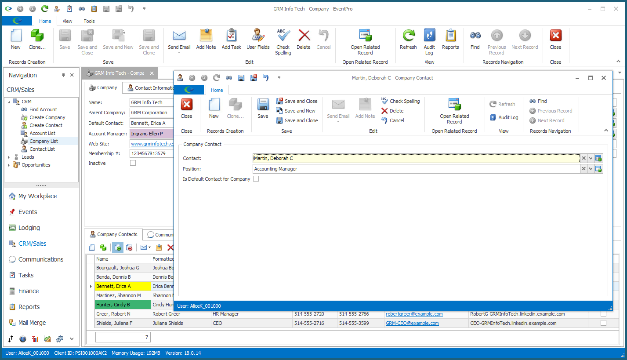Click the Membership # input field
This screenshot has width=627, height=360.
(x=152, y=153)
